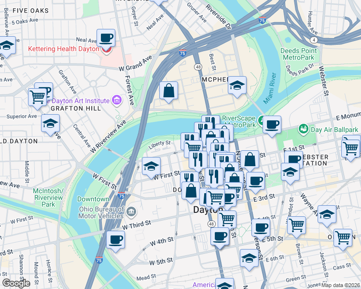Open the coffee marker above E 3rd St label
Screen dimensions: 361x289
click(256, 181)
